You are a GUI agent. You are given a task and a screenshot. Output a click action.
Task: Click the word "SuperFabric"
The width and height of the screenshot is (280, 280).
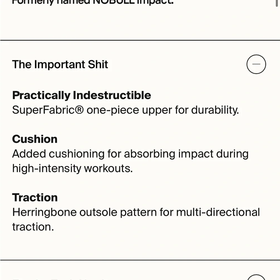pos(43,110)
